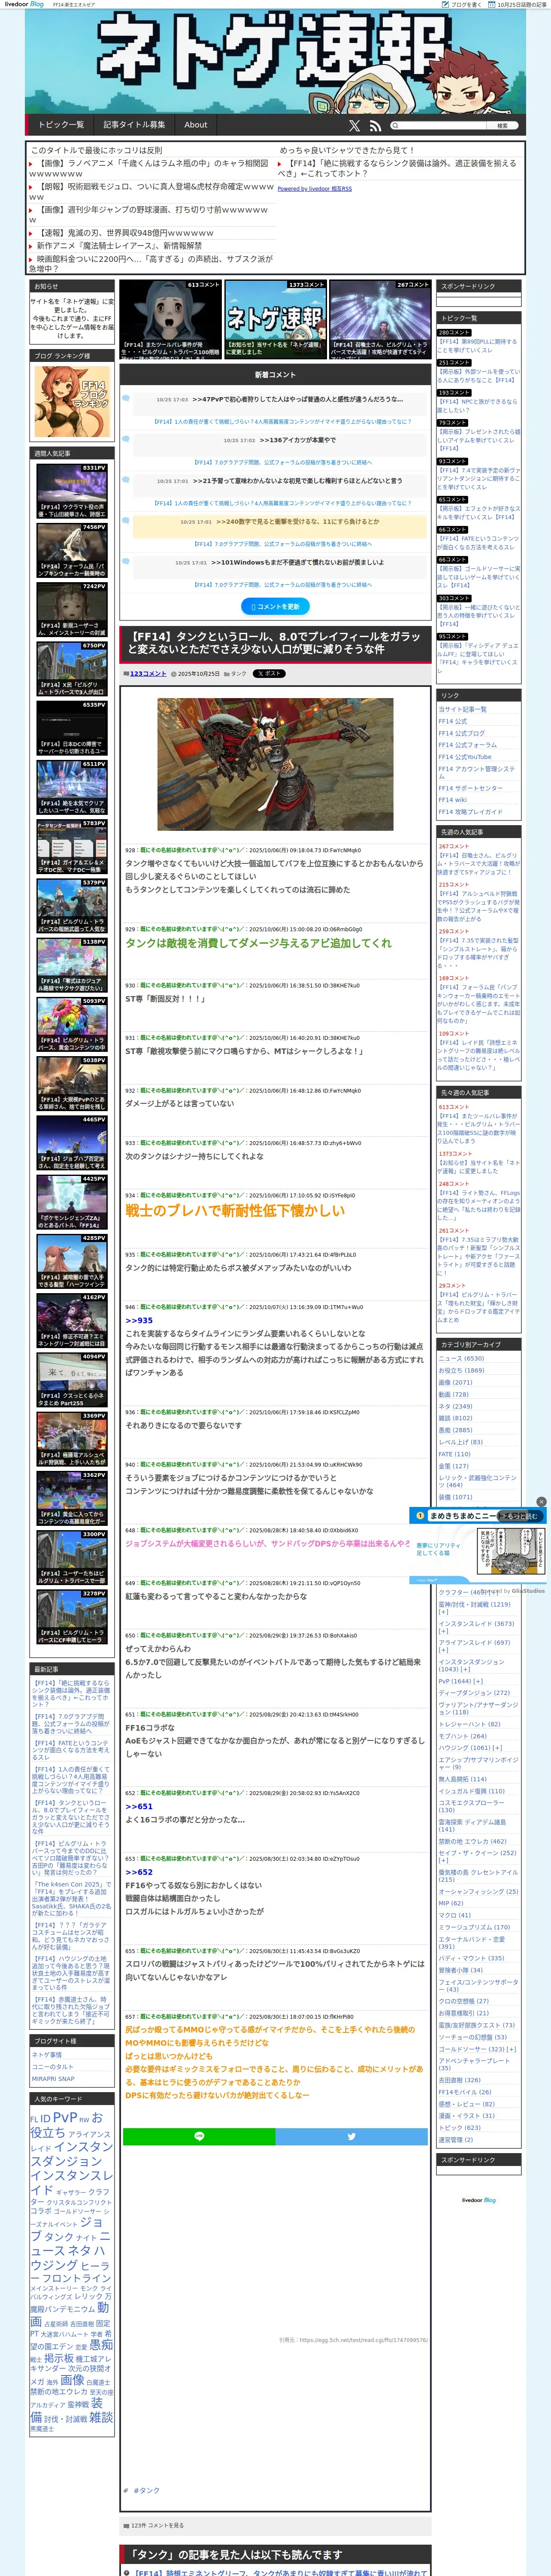Click >>651 reply anchor
This screenshot has height=2576, width=551.
pyautogui.click(x=139, y=1806)
